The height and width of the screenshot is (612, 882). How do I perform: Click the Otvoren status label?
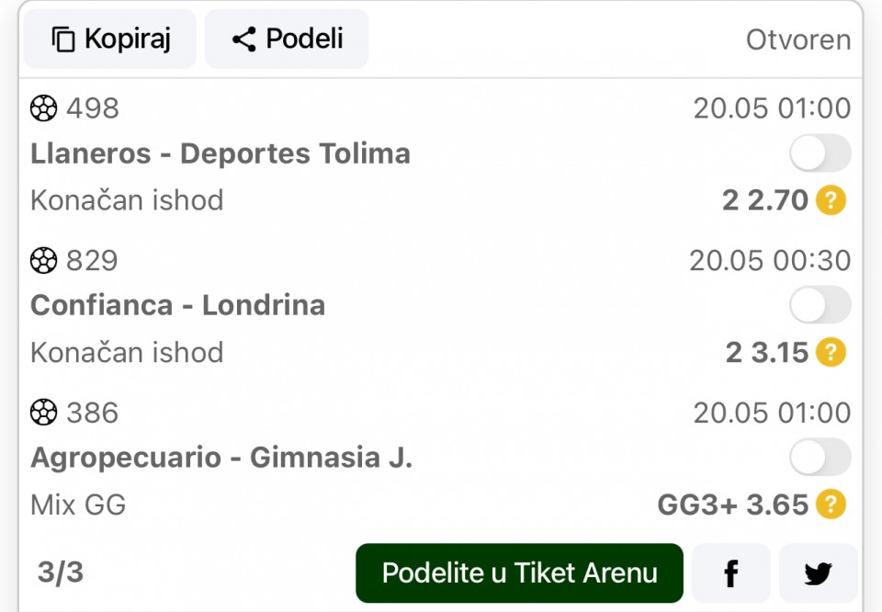click(798, 40)
